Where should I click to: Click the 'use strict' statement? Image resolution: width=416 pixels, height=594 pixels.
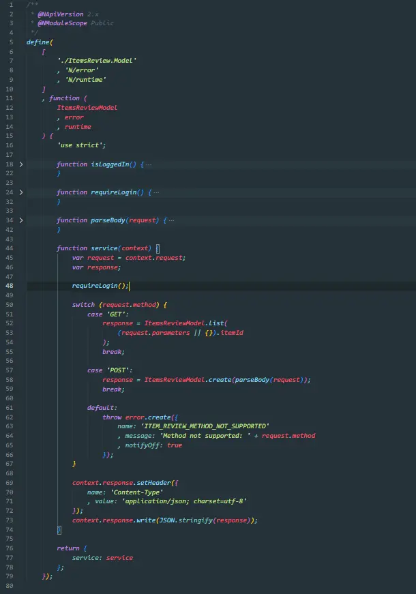point(81,145)
